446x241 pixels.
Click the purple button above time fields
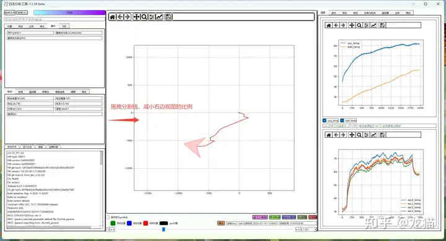pyautogui.click(x=260, y=217)
